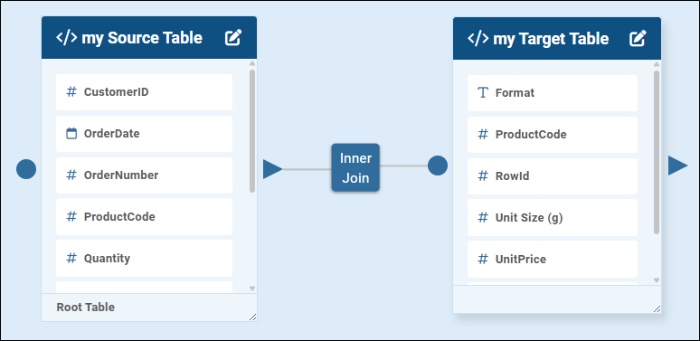Image resolution: width=700 pixels, height=341 pixels.
Task: Click the input circle connector left of Source Table
Action: [26, 169]
